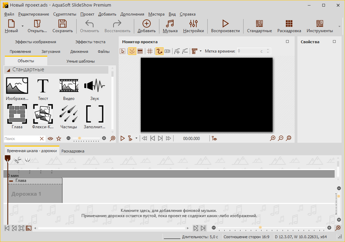Open the Дополнения menu
The height and width of the screenshot is (242, 345).
click(x=132, y=14)
